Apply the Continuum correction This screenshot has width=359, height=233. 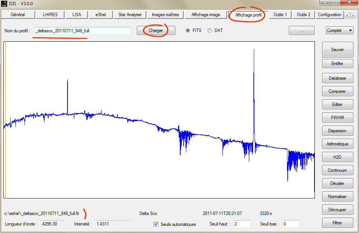pyautogui.click(x=337, y=170)
